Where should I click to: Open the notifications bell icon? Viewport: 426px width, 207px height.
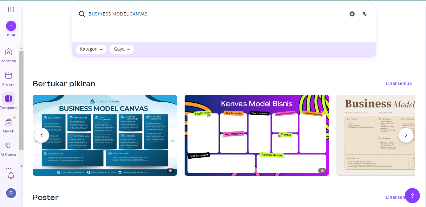point(11,175)
